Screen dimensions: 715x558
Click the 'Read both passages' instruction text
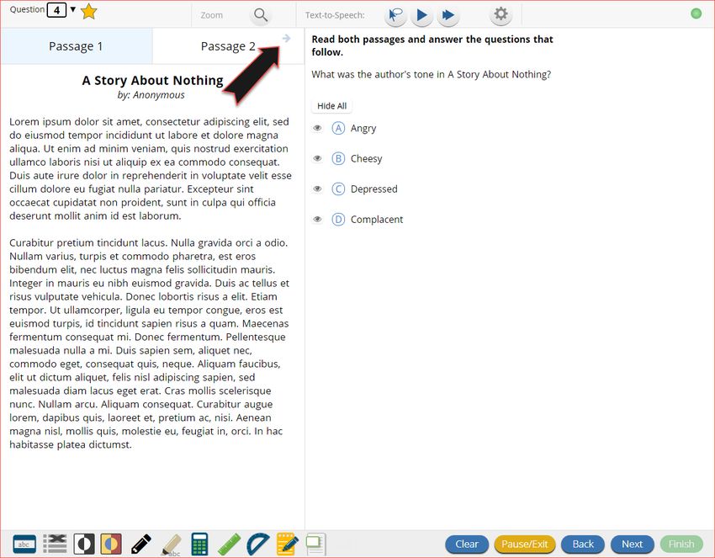click(x=432, y=45)
